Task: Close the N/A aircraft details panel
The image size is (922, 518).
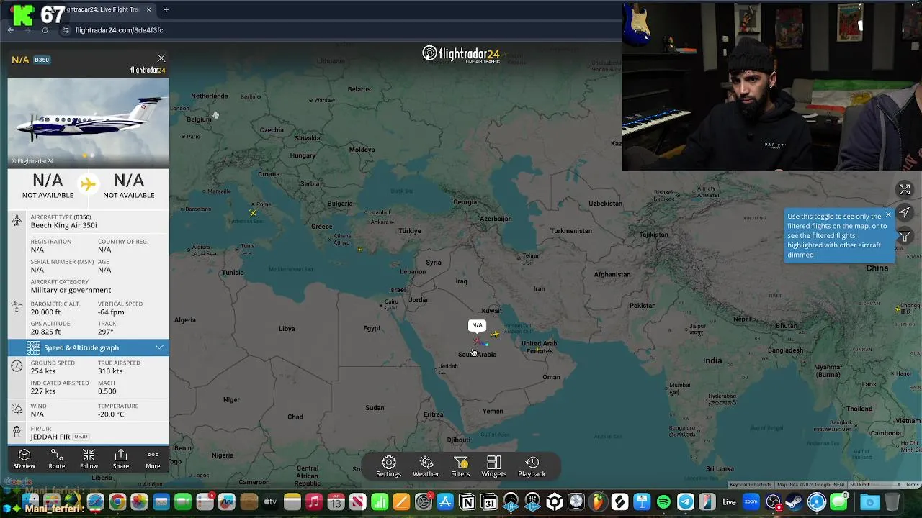Action: click(161, 58)
